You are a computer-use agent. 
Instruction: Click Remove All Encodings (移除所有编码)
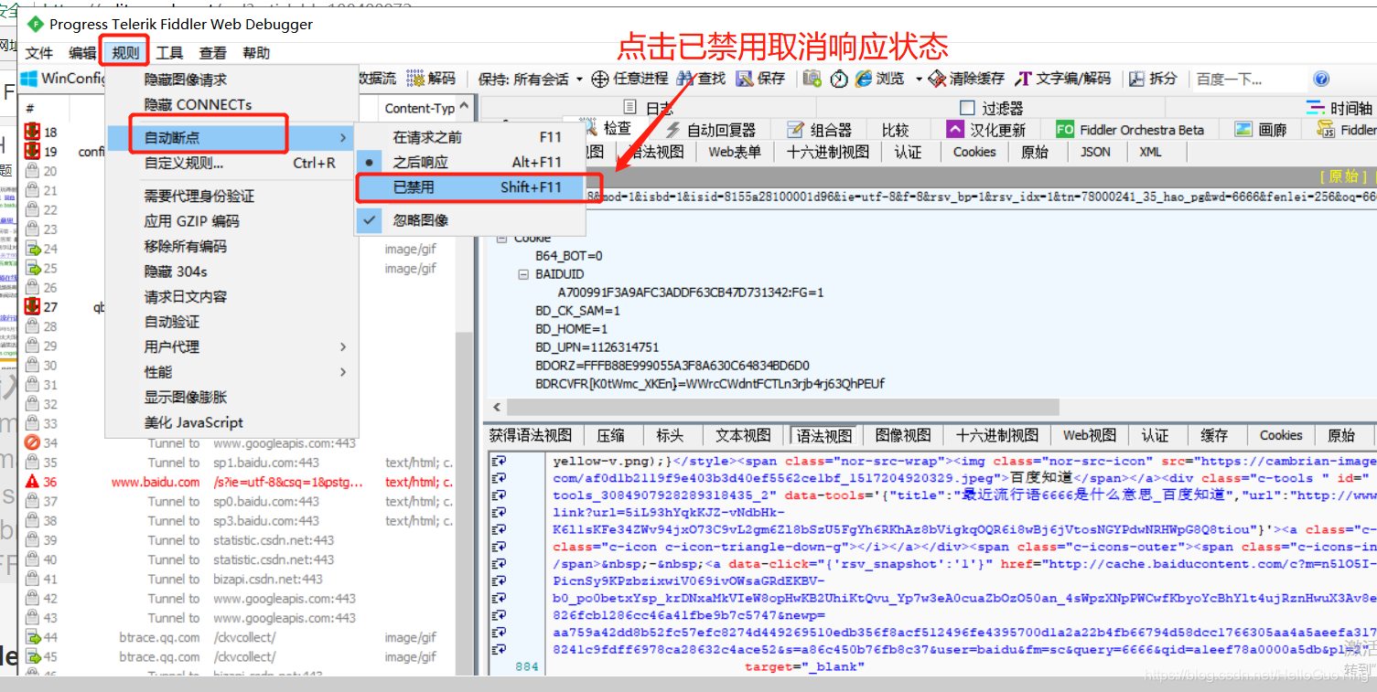point(231,246)
